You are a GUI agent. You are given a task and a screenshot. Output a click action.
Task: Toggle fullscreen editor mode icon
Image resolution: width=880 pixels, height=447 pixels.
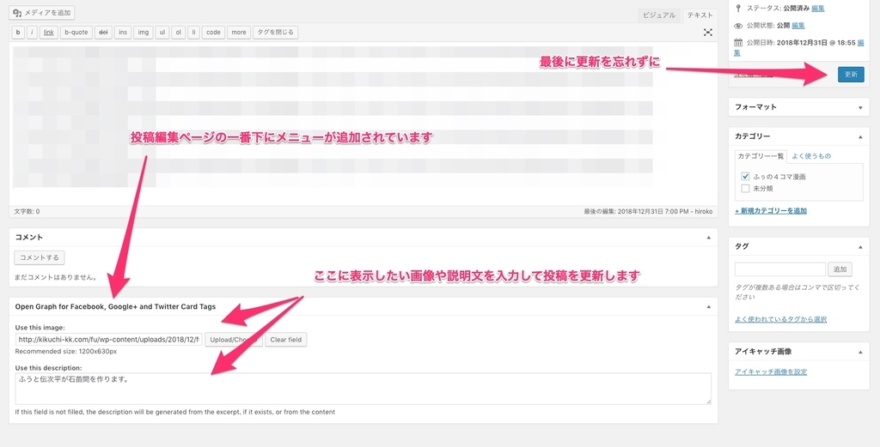tap(708, 33)
